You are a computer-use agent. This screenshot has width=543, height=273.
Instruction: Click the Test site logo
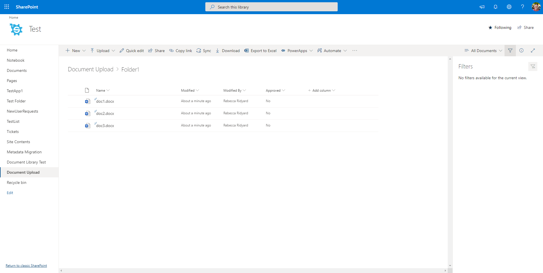click(16, 29)
